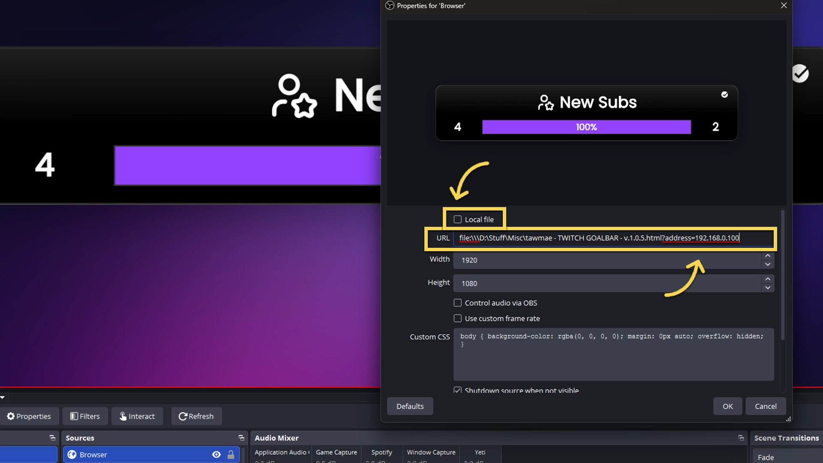Open Filters for the selected source
Image resolution: width=823 pixels, height=463 pixels.
85,416
